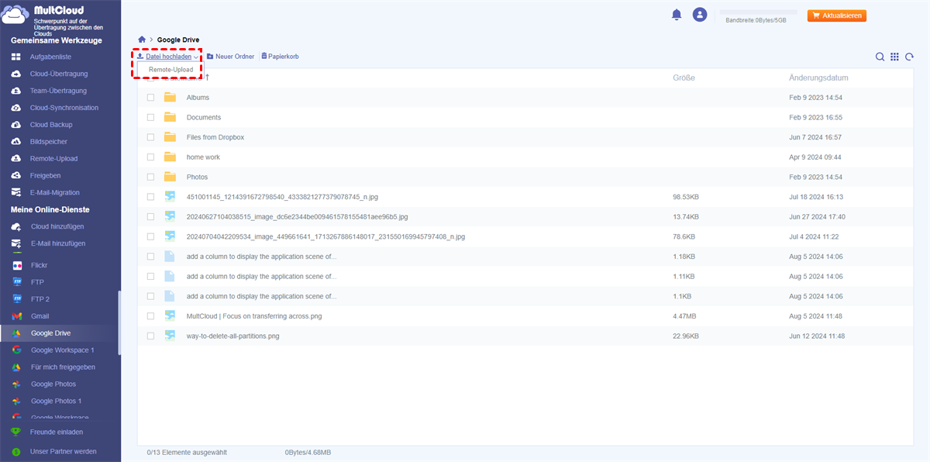Select checkbox for 451001145 jpg file
Viewport: 930px width, 462px height.
click(x=150, y=197)
